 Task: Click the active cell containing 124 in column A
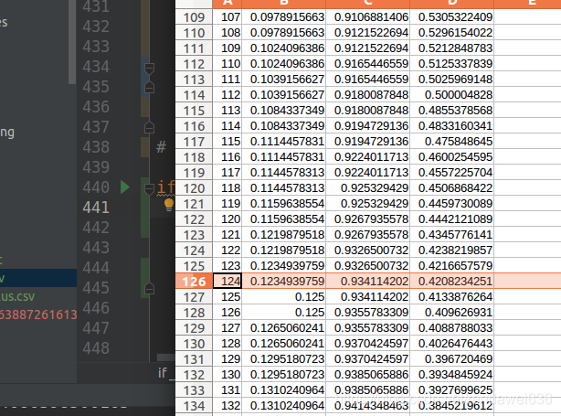228,281
